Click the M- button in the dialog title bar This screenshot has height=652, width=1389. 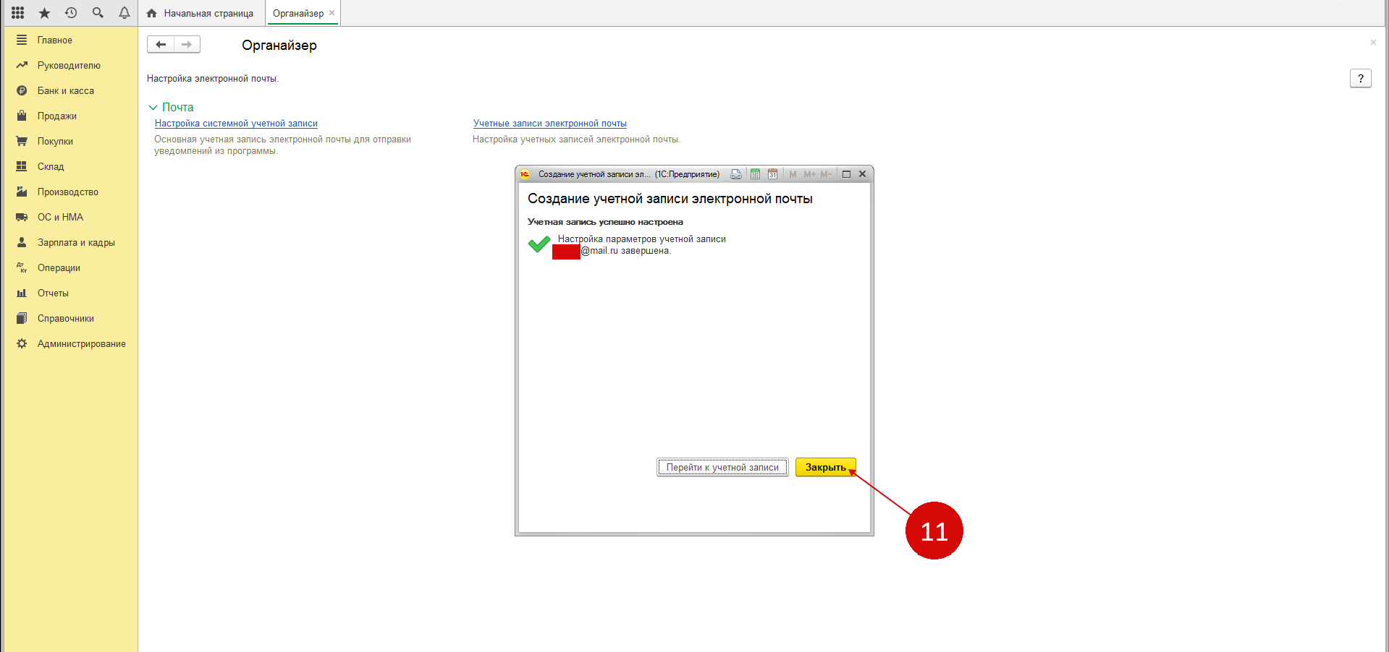(826, 174)
